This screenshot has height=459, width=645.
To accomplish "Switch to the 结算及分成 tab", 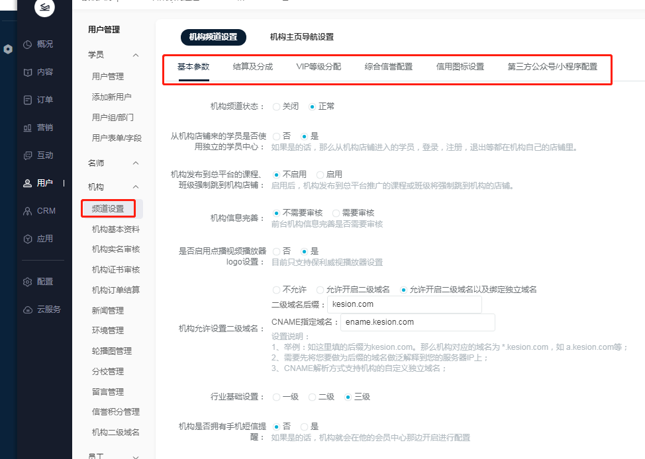I will (x=252, y=67).
